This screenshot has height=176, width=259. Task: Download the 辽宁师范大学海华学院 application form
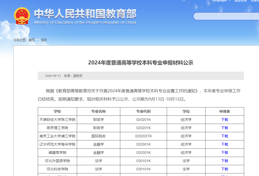(225, 144)
